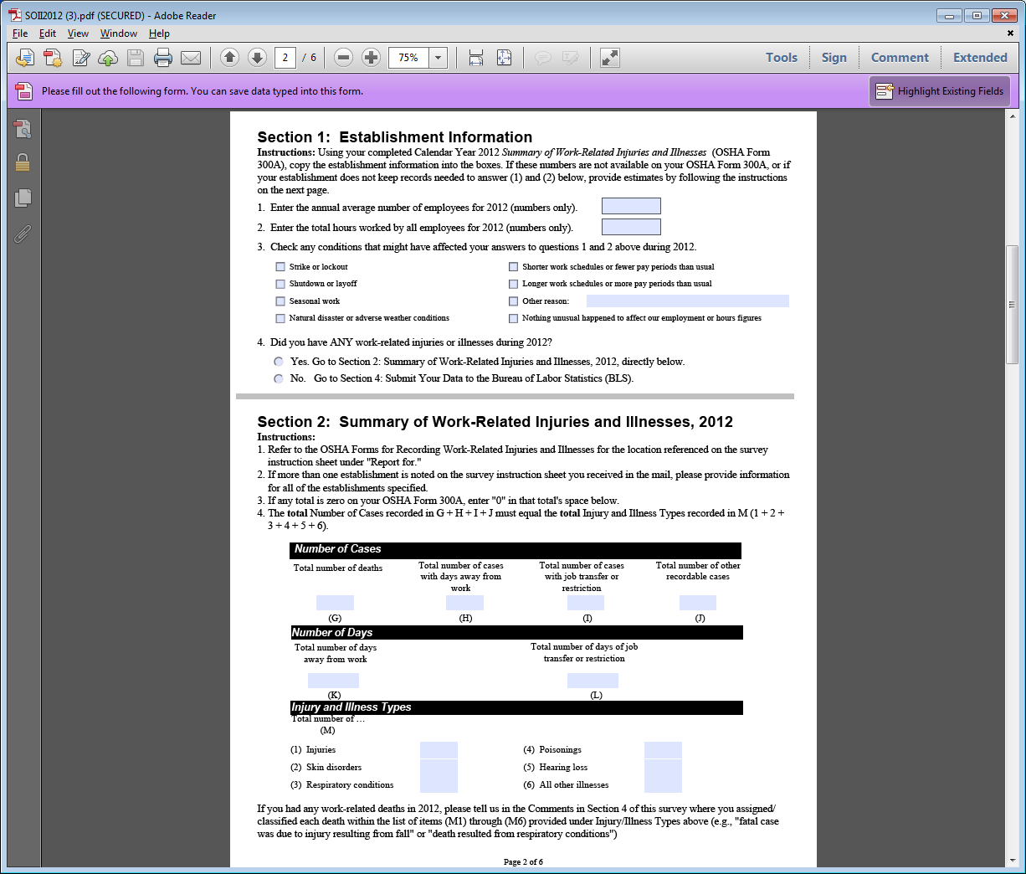The height and width of the screenshot is (874, 1026).
Task: Zoom out with the minus button
Action: 343,58
